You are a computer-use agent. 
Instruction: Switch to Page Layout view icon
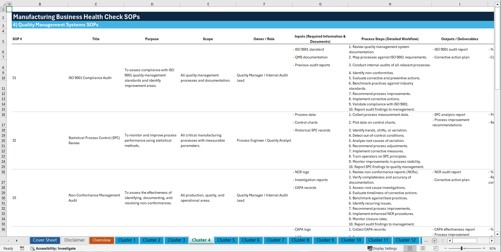tap(423, 248)
